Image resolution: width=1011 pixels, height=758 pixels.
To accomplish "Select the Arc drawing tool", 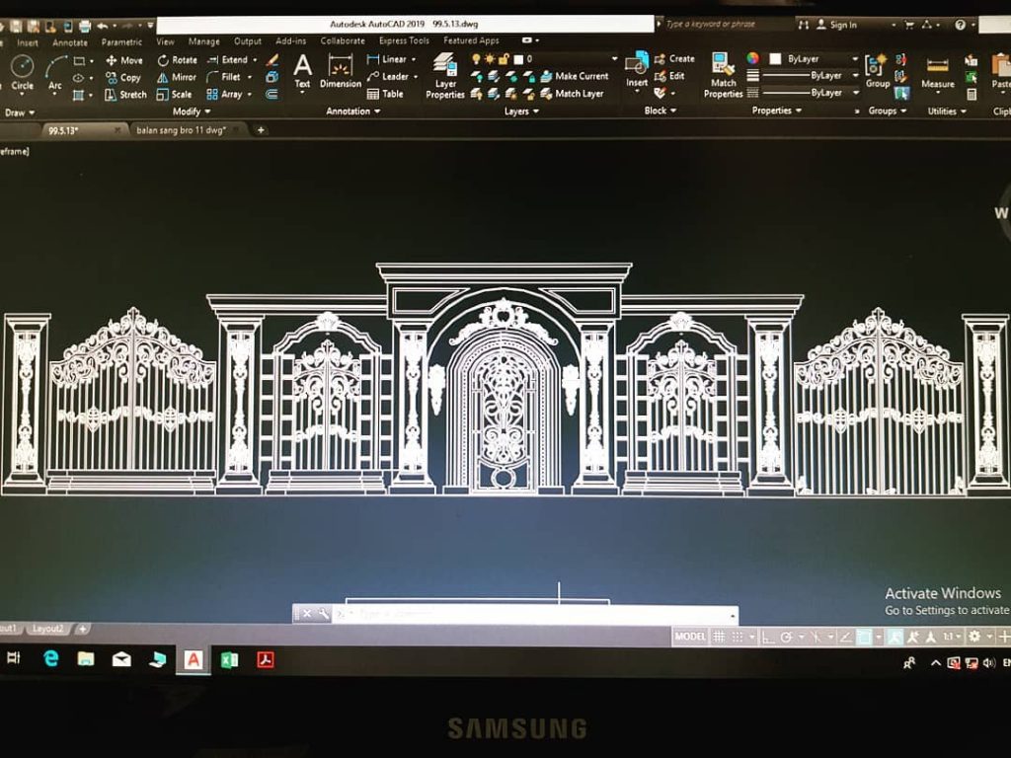I will tap(55, 73).
